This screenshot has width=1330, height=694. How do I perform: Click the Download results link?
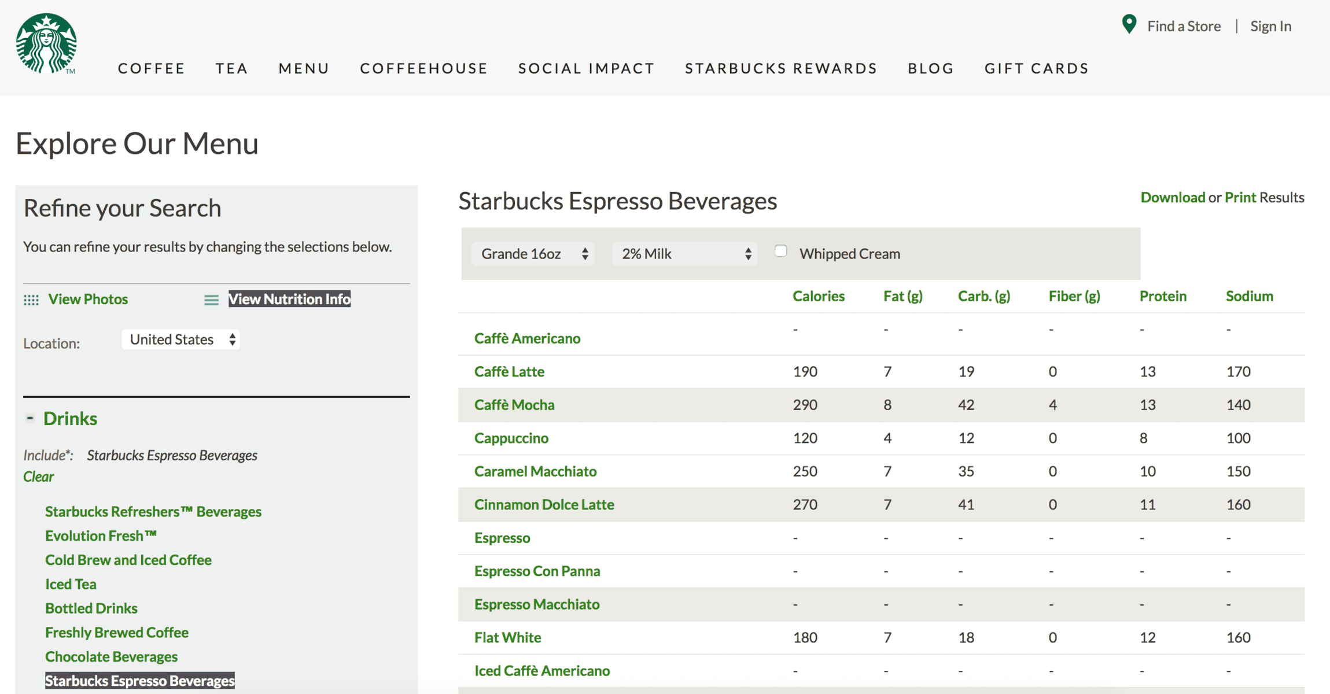tap(1173, 197)
